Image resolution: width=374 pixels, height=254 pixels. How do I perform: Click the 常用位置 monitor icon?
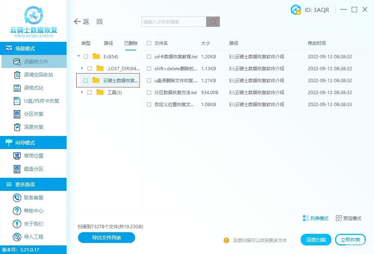[17, 156]
